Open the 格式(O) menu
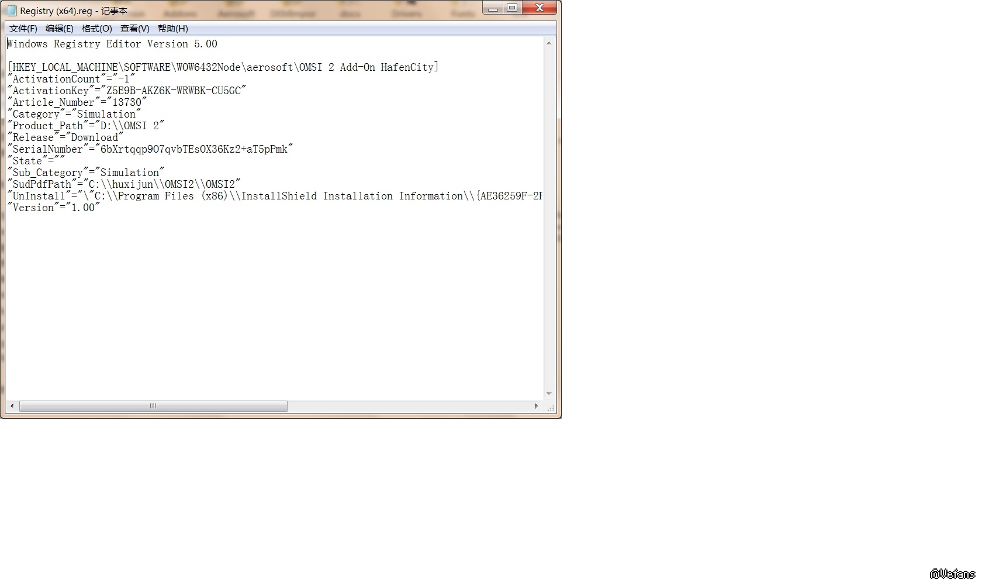The image size is (982, 586). [x=97, y=29]
